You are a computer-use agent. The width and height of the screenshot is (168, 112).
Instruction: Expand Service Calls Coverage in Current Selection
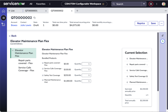point(127,71)
